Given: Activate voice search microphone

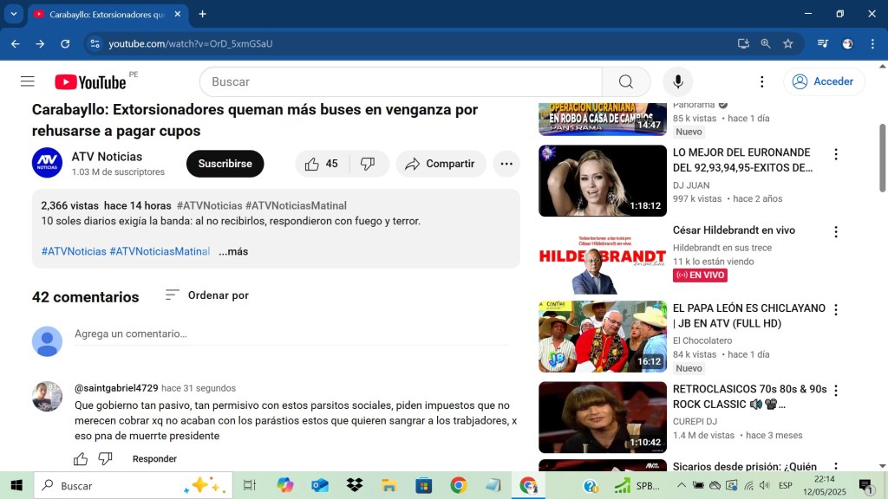Looking at the screenshot, I should 678,81.
